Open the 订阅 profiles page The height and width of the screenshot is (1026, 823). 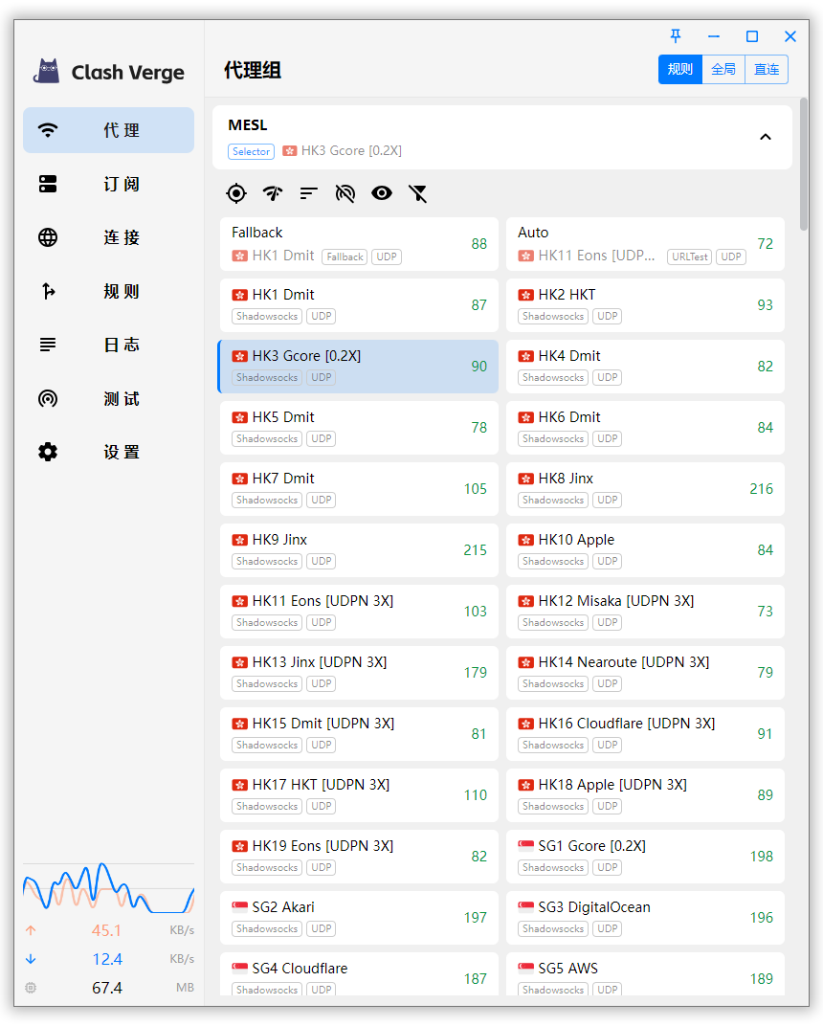pos(108,184)
